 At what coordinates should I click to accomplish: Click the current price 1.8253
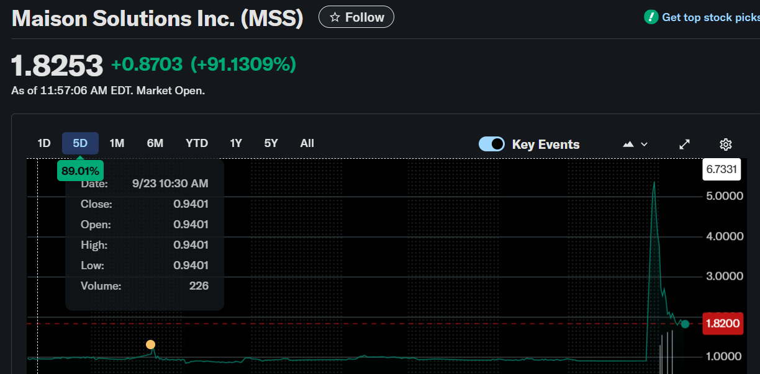(57, 66)
